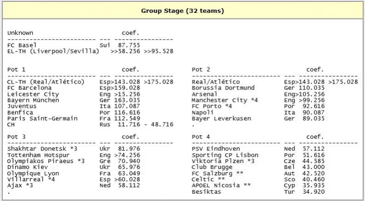Screen dimensions: 365x201
Task: Select Besiktas at bottom of Pot 4
Action: [206, 192]
